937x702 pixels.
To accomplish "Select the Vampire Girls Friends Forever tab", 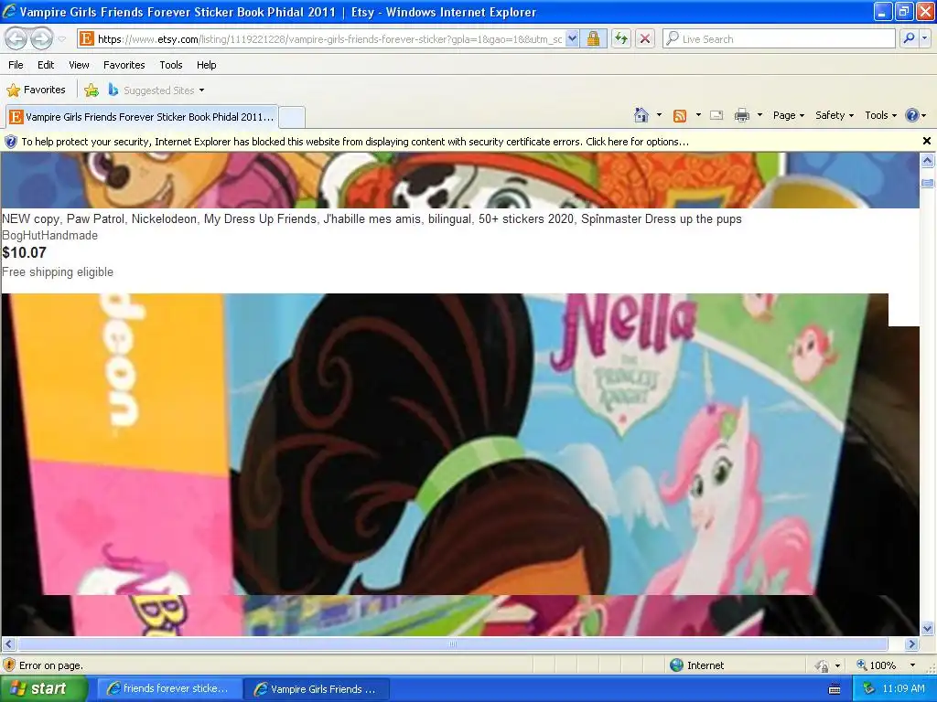I will click(142, 117).
